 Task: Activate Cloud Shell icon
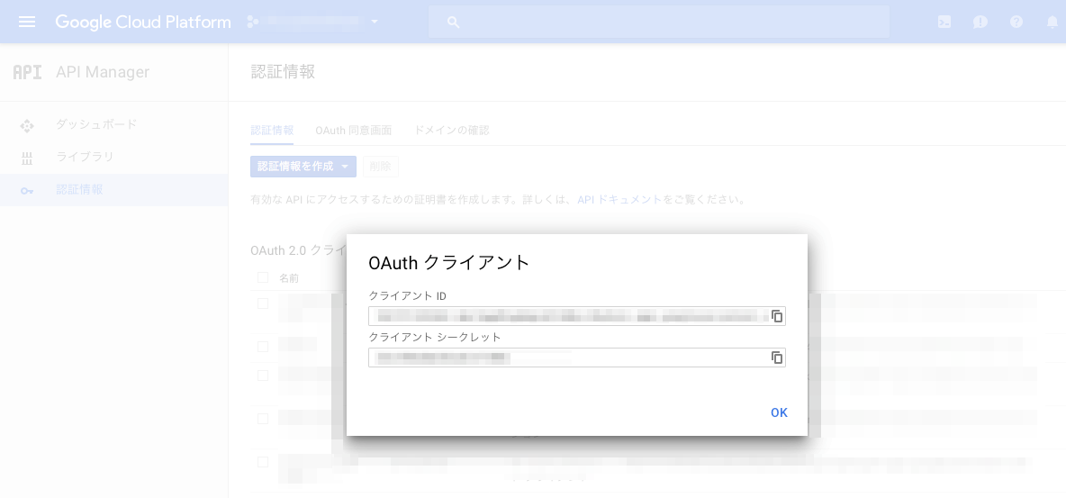point(944,22)
